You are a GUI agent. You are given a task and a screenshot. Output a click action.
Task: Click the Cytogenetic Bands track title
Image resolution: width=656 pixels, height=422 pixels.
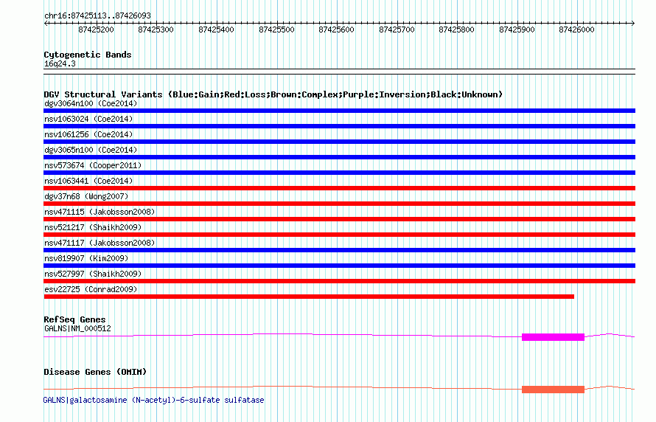pyautogui.click(x=88, y=55)
